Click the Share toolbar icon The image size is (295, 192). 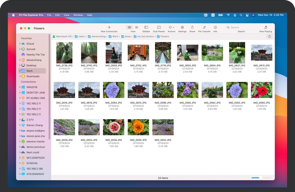tap(192, 28)
